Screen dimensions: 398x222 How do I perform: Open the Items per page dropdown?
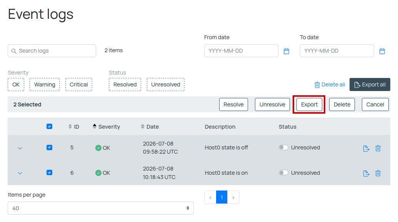[101, 208]
